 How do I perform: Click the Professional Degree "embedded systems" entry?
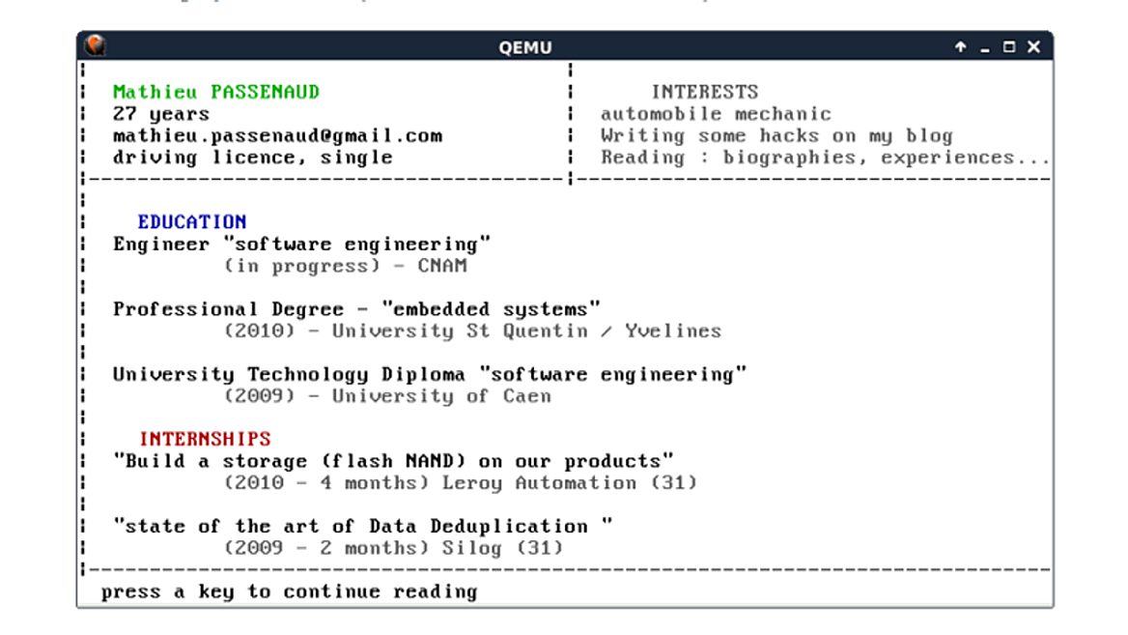pos(357,310)
